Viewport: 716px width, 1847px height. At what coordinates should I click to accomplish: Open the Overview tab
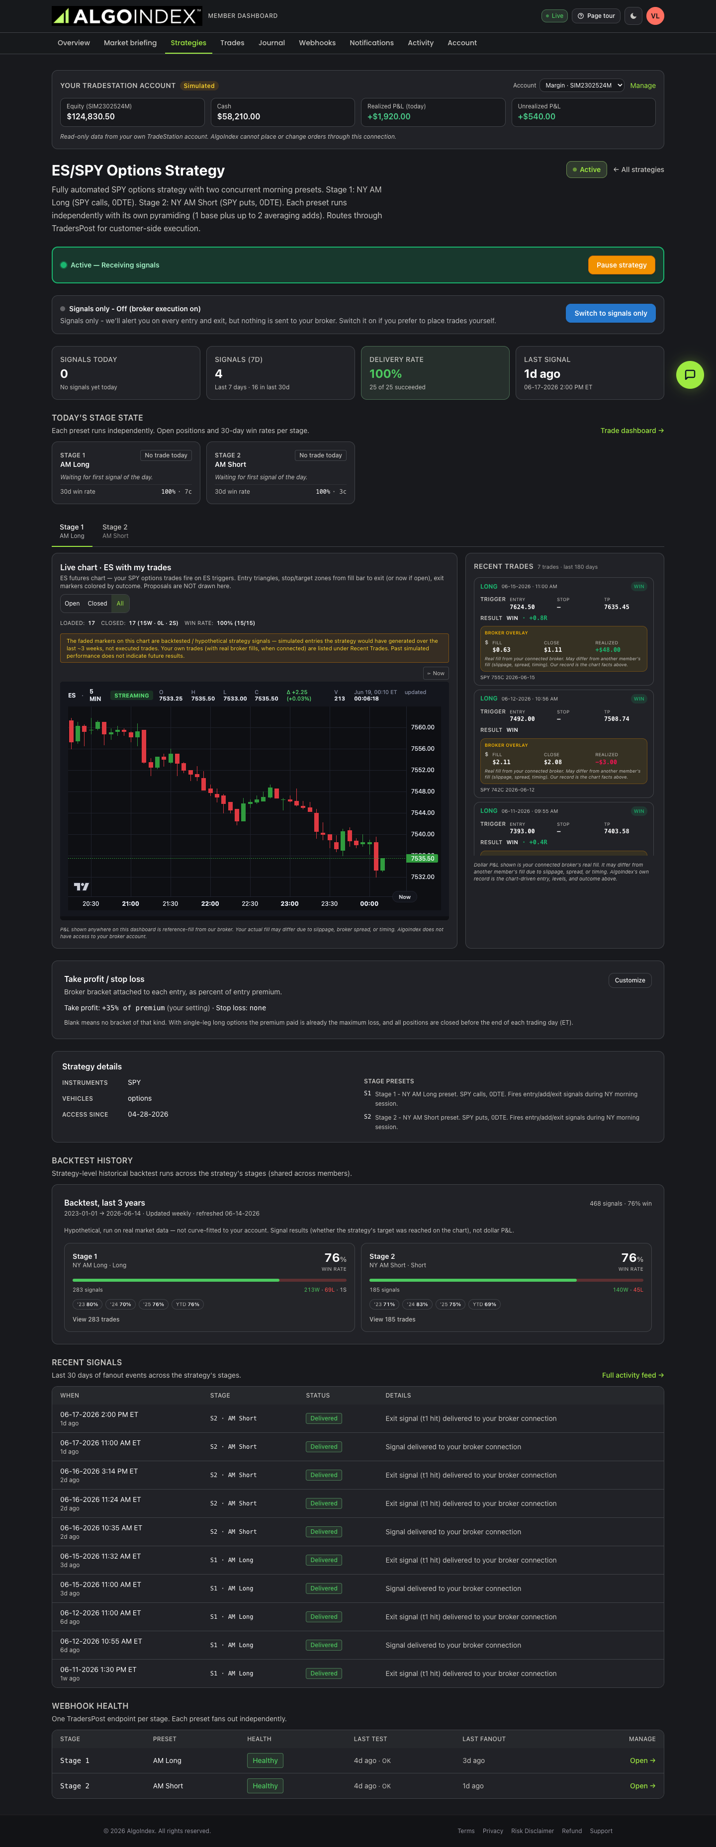tap(74, 43)
